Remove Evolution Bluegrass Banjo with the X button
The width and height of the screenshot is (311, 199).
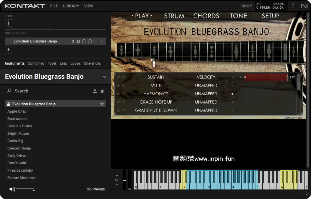pyautogui.click(x=102, y=42)
